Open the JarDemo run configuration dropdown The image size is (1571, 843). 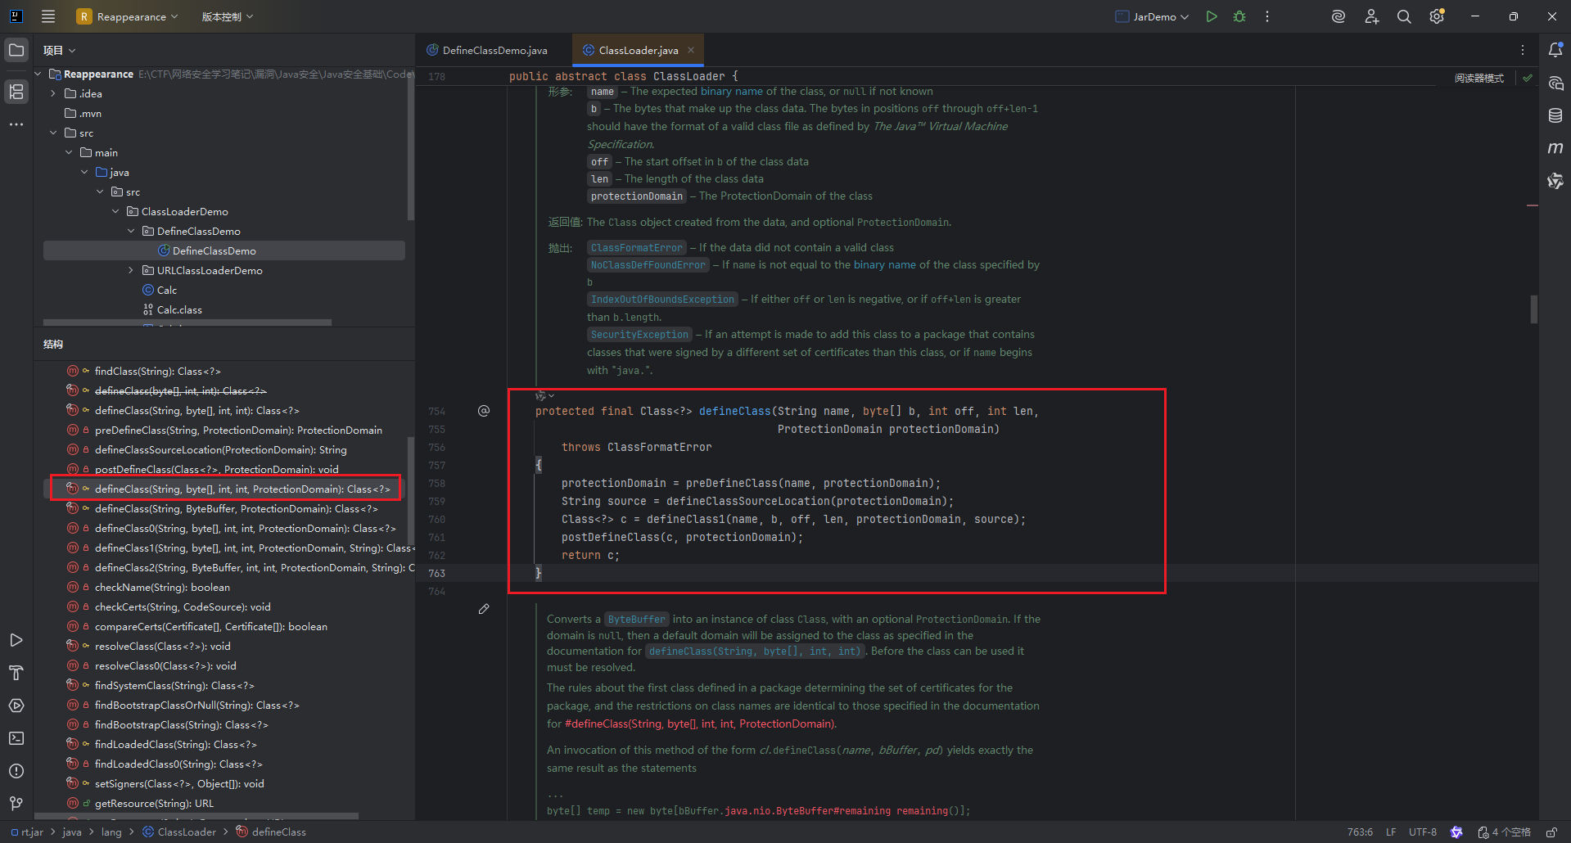[1153, 16]
